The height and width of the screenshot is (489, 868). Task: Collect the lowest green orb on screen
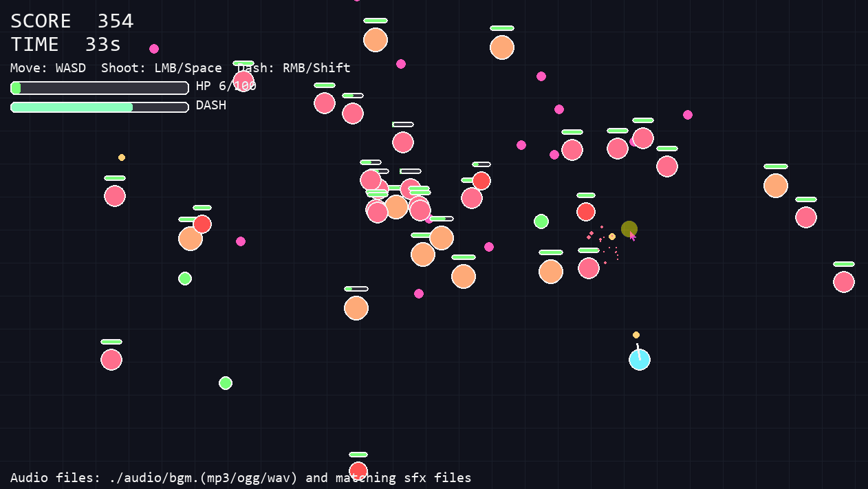(x=226, y=383)
